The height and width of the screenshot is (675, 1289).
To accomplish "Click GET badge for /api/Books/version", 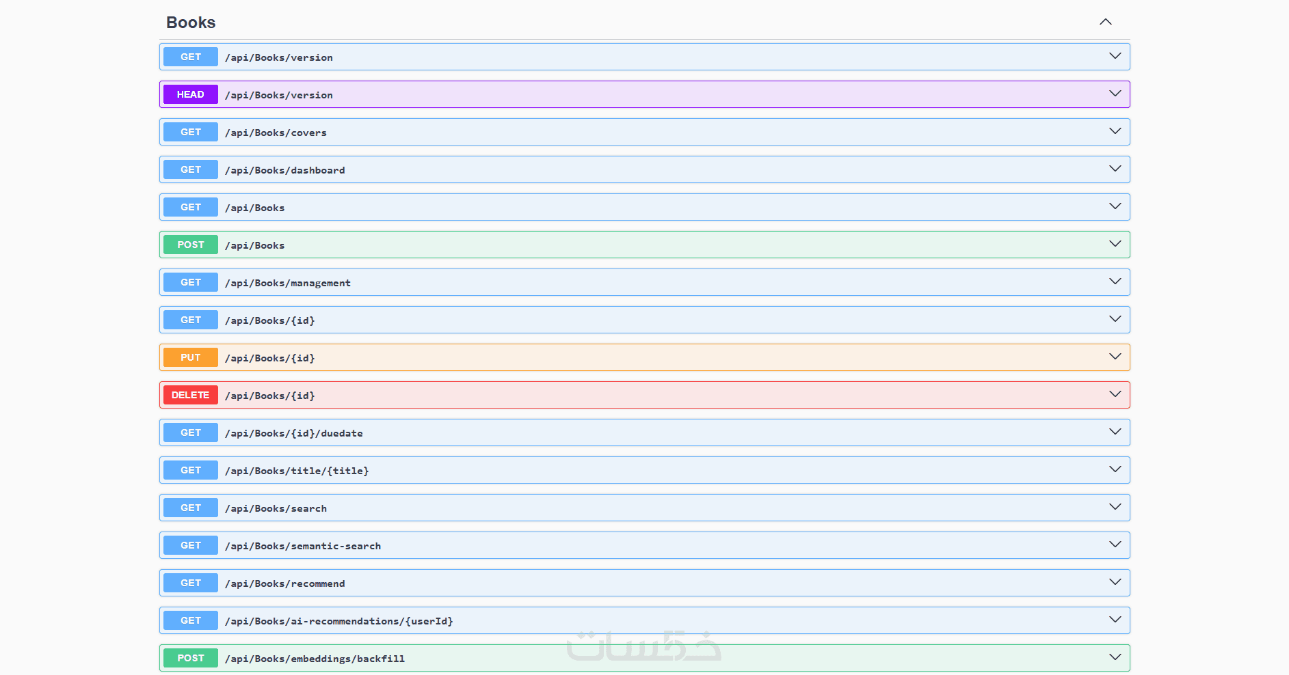I will (191, 57).
